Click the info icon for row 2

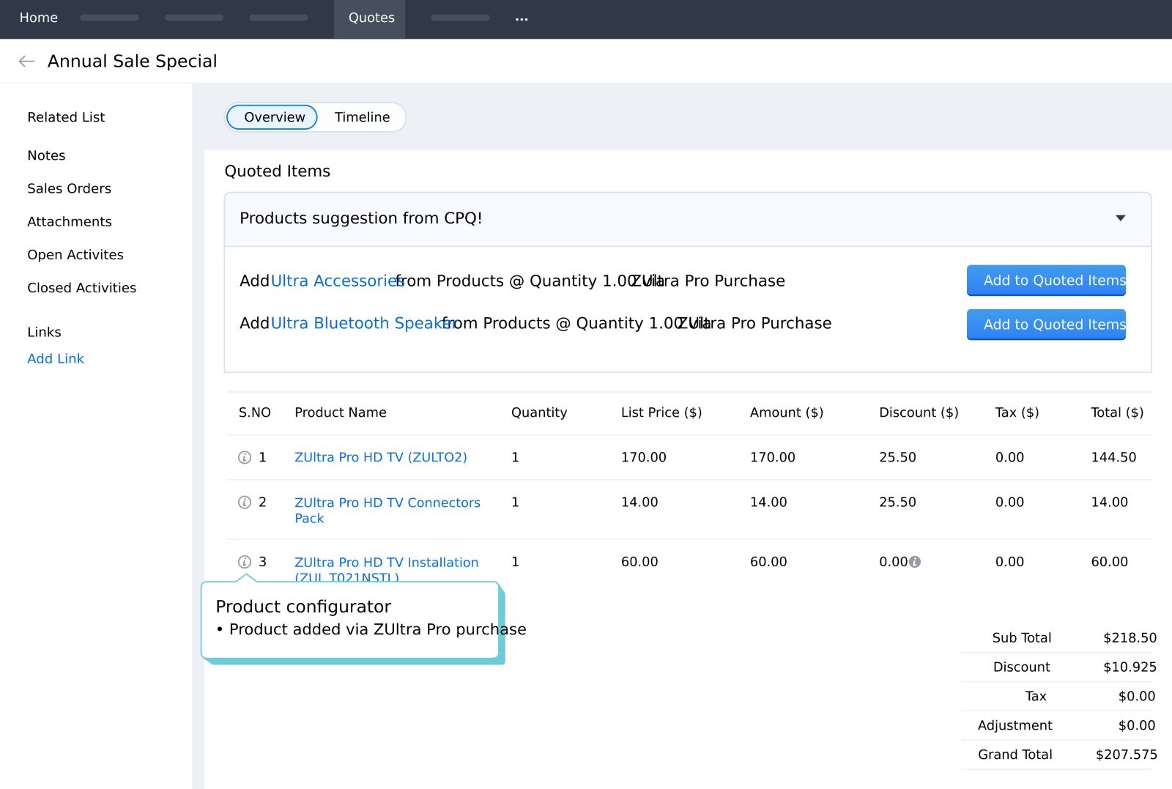tap(245, 502)
